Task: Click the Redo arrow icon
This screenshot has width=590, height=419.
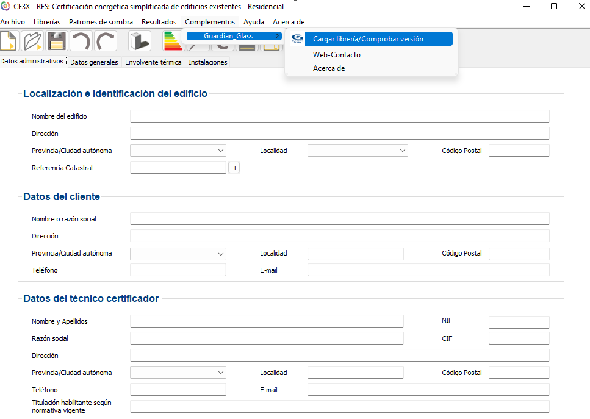Action: [x=105, y=41]
